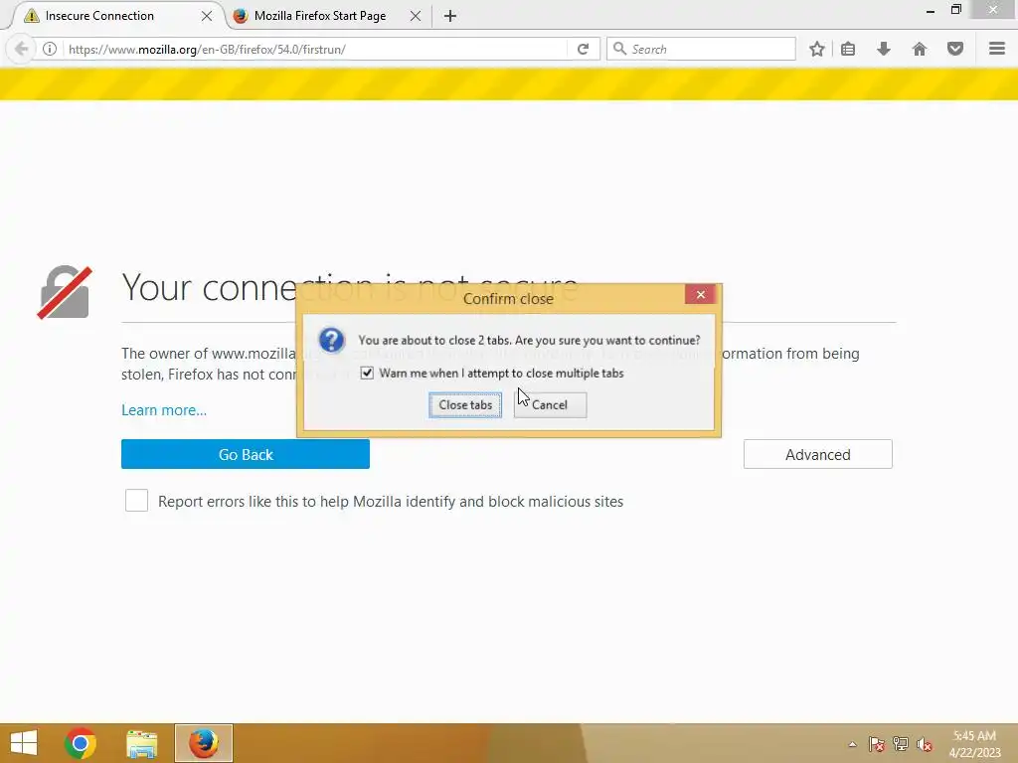
Task: Launch Chrome from the taskbar
Action: (81, 743)
